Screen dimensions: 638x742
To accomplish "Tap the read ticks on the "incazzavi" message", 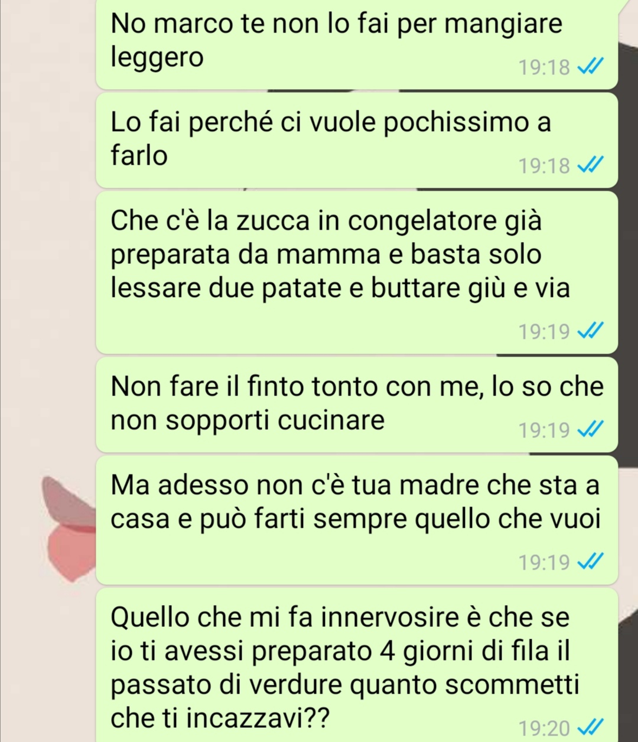I will pos(590,728).
